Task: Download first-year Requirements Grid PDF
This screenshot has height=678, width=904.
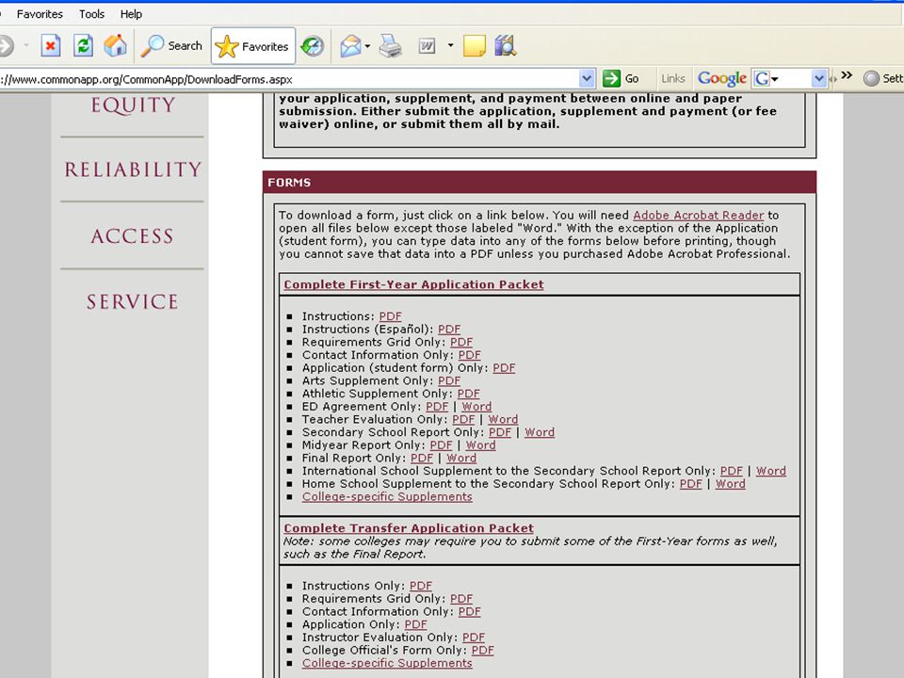Action: [461, 342]
